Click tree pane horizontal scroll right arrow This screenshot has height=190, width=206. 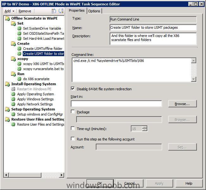click(x=62, y=175)
